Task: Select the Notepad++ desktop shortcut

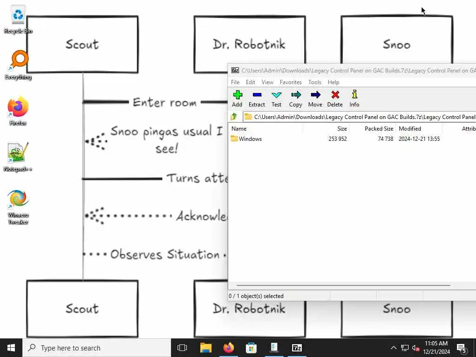Action: pyautogui.click(x=18, y=157)
